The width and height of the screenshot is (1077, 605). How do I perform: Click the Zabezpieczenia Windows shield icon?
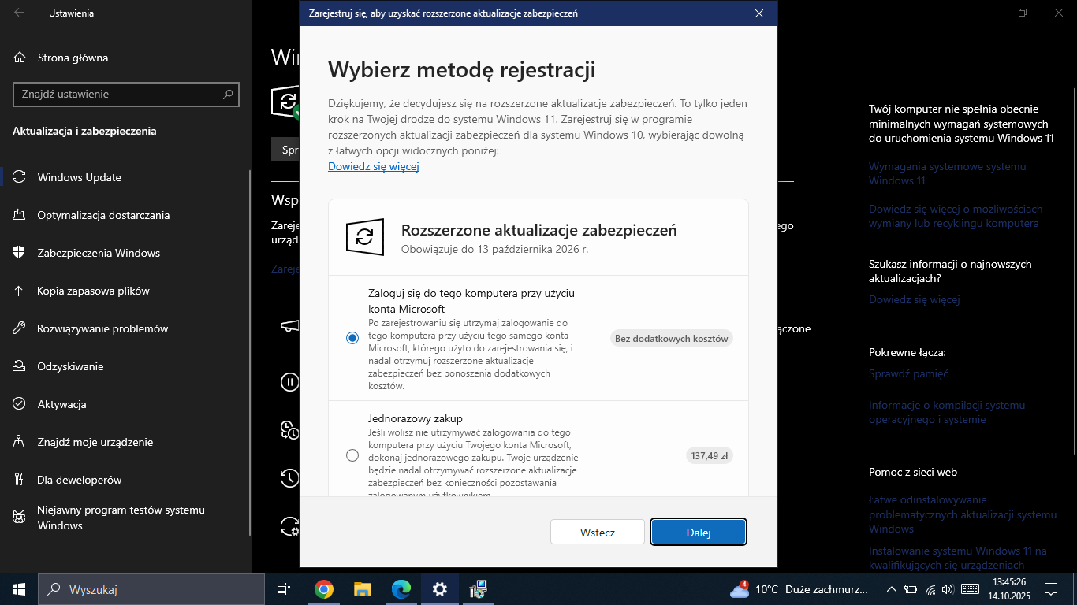(x=20, y=253)
